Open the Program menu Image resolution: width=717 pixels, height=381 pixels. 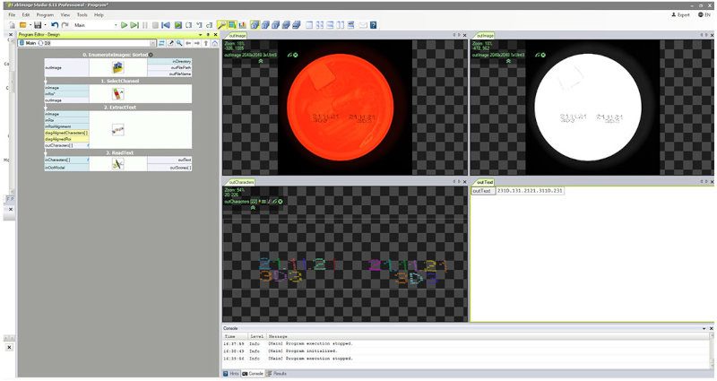(45, 15)
